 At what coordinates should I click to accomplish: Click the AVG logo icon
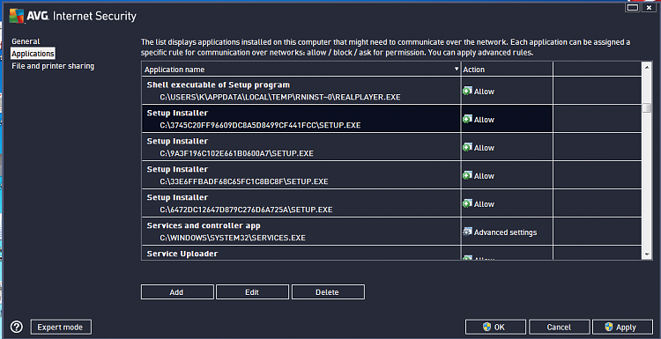click(17, 16)
